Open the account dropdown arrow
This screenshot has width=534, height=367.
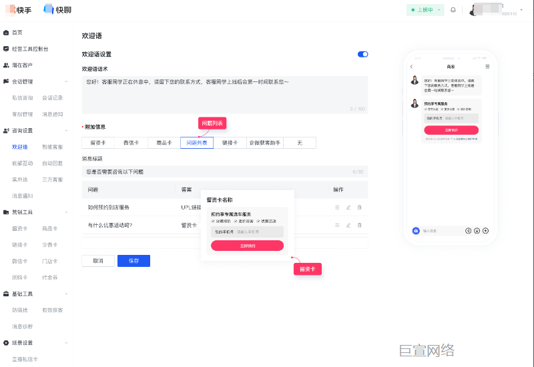pos(521,10)
